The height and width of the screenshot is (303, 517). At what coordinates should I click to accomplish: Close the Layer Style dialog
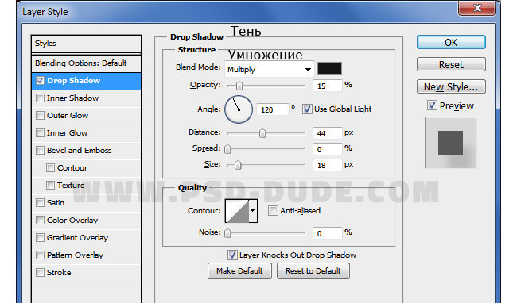coord(476,8)
